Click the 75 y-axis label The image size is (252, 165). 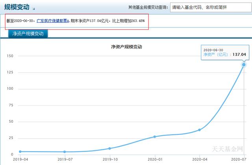coord(11,105)
